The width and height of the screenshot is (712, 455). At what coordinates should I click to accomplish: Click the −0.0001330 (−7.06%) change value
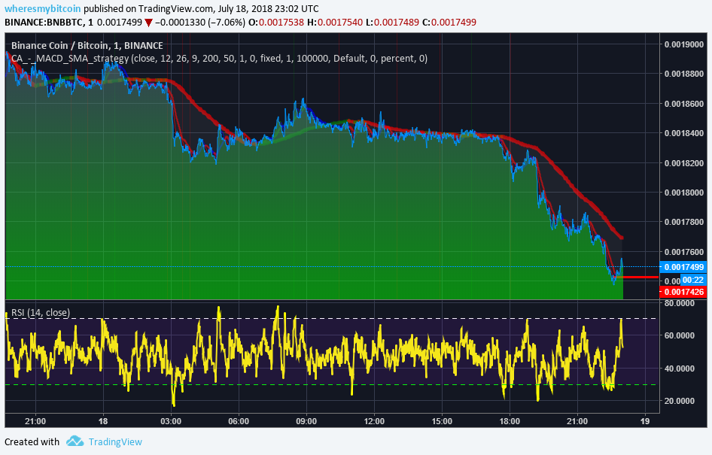(200, 23)
